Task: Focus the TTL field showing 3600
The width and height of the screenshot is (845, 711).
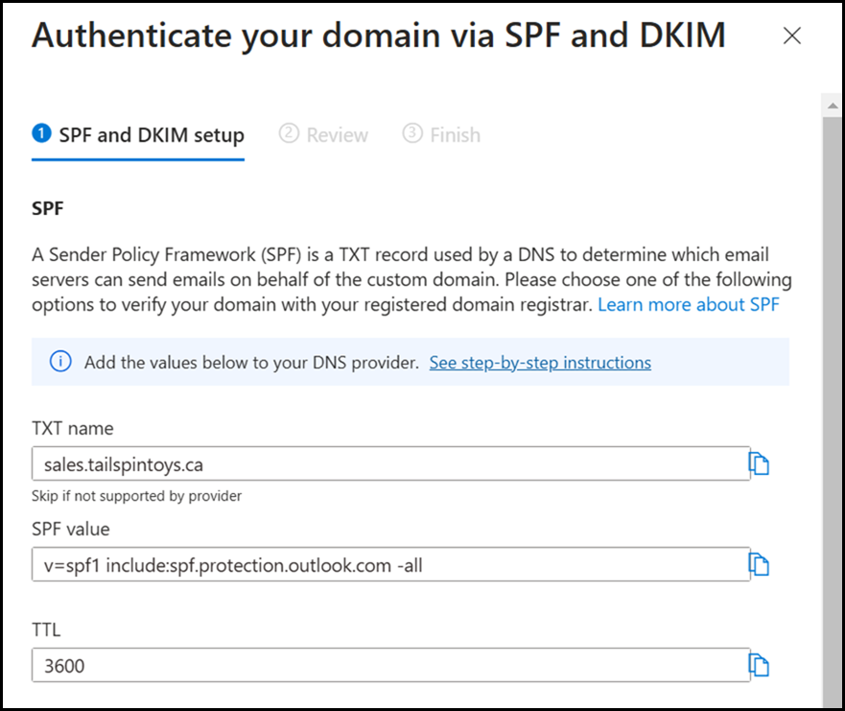Action: coord(389,665)
